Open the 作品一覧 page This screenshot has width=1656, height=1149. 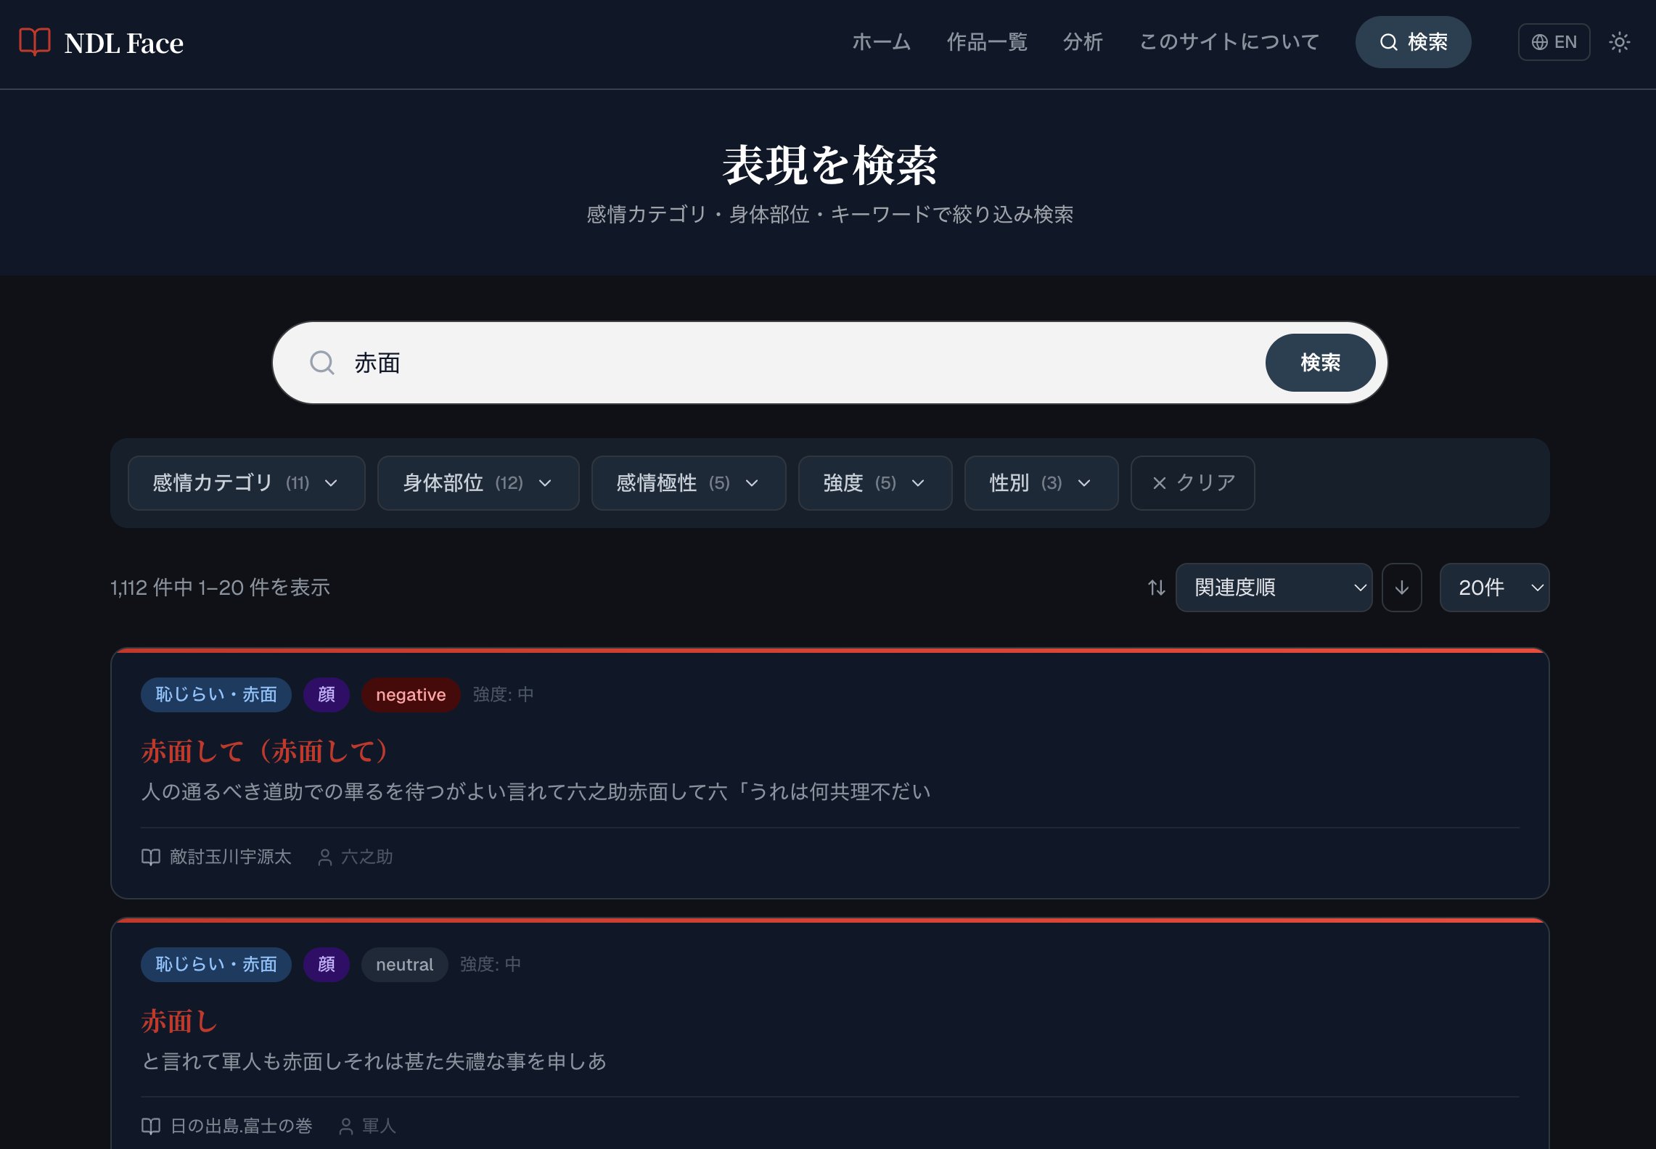click(x=987, y=42)
